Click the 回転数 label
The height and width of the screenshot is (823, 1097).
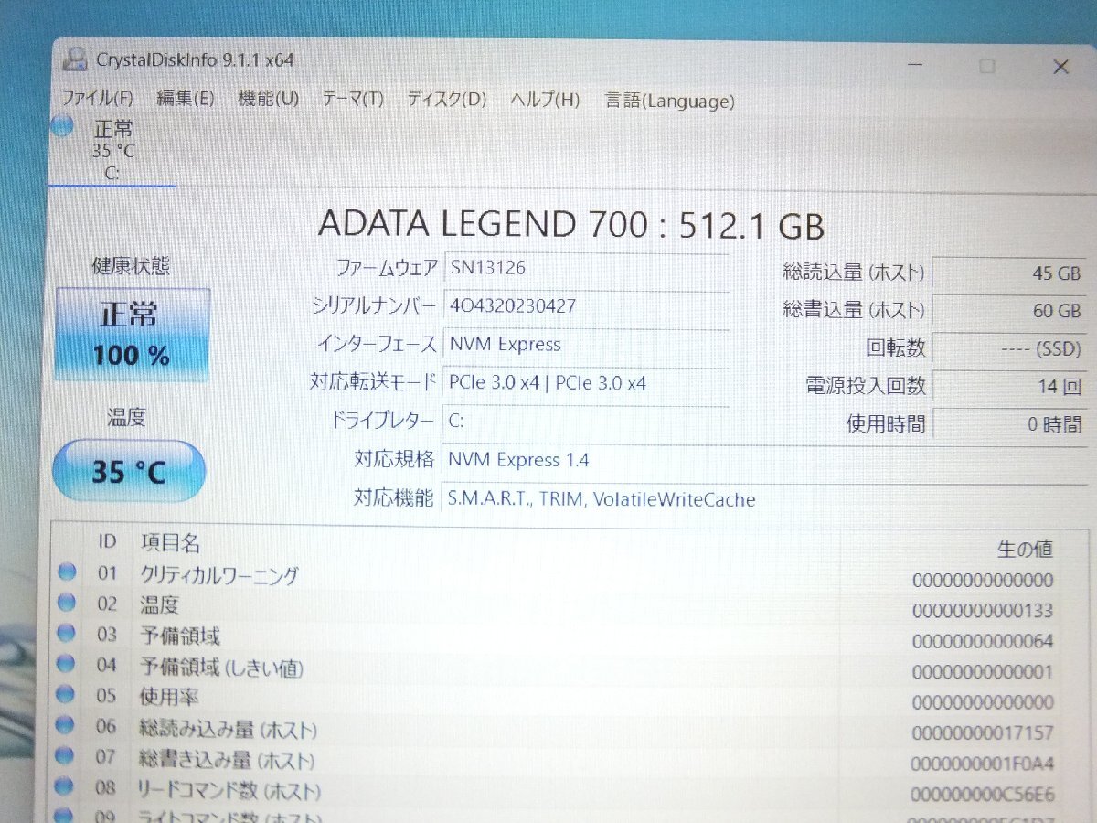coord(896,347)
